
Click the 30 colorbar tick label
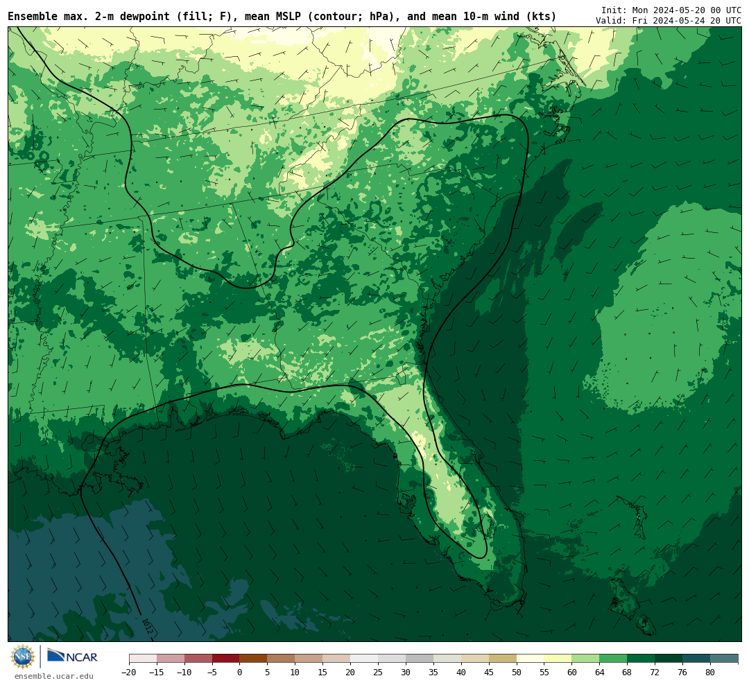tap(406, 673)
